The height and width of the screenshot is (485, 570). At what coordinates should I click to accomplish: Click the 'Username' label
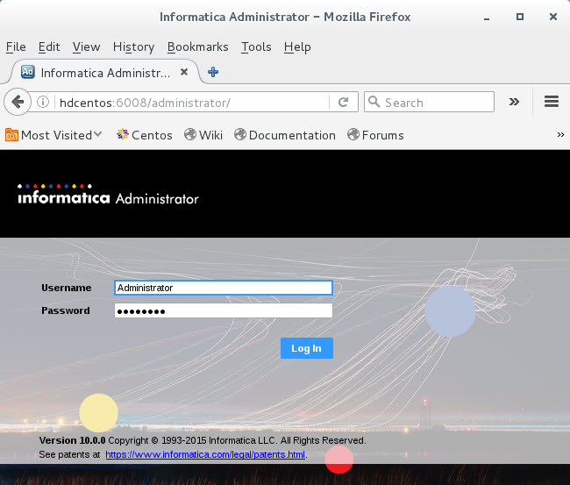point(66,288)
